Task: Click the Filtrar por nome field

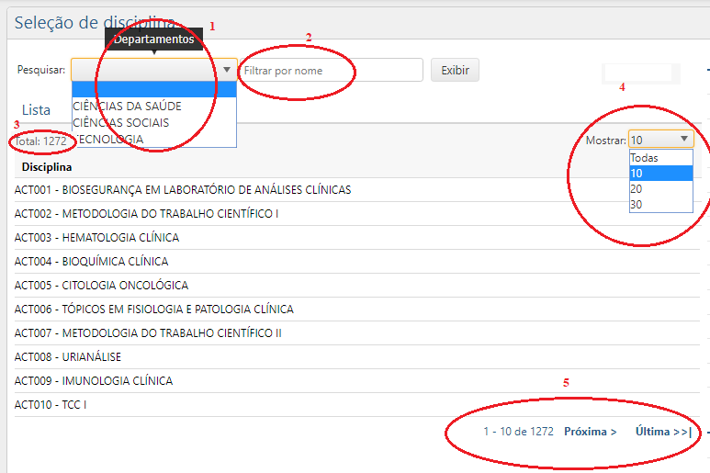Action: 330,70
